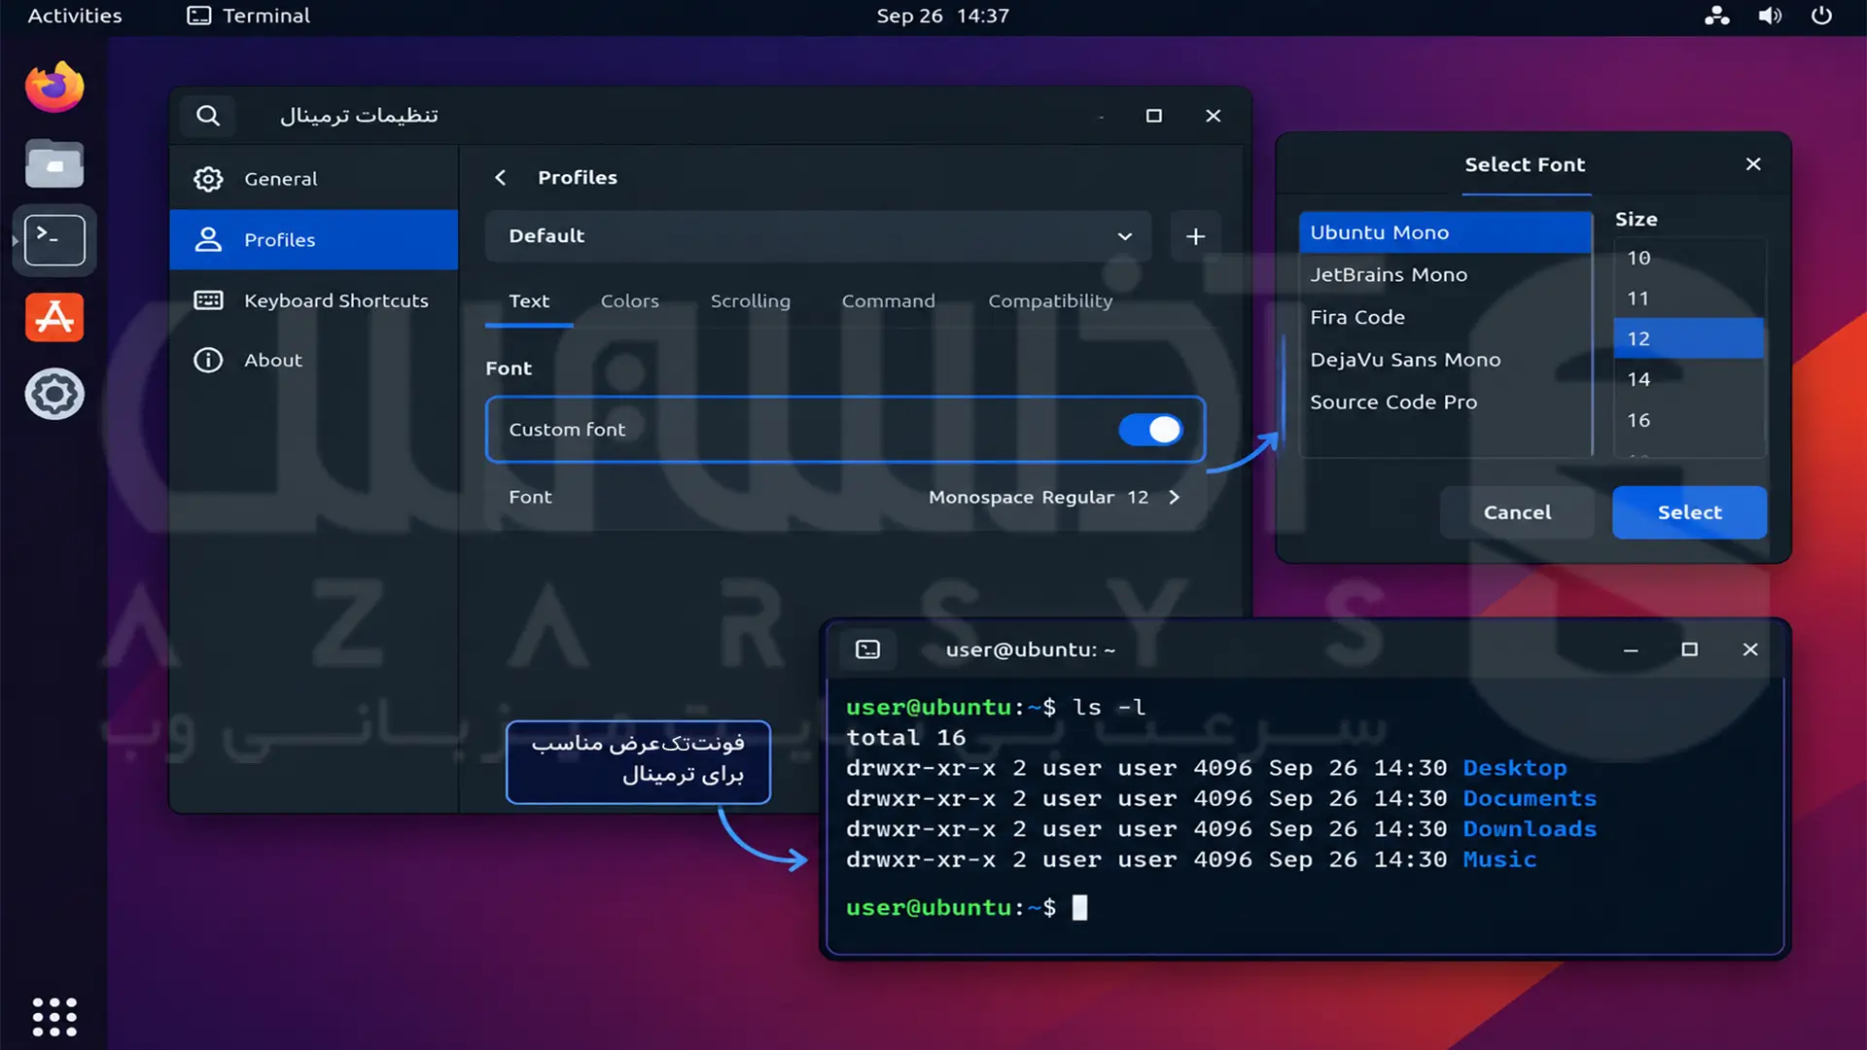1867x1050 pixels.
Task: Toggle the Custom font switch off
Action: (x=1150, y=430)
